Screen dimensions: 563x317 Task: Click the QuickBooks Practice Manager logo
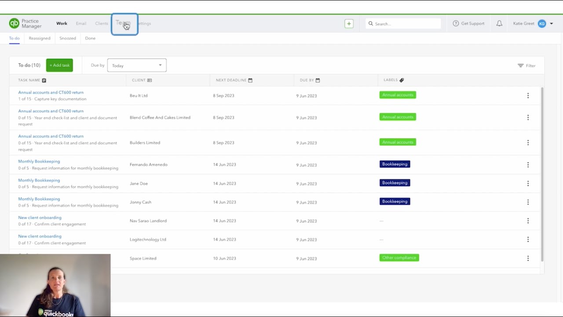click(x=25, y=23)
